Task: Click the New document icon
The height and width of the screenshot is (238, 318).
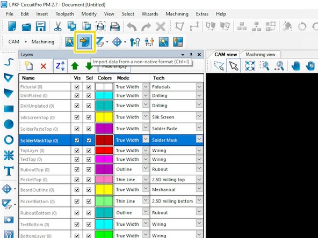Action: [12, 26]
